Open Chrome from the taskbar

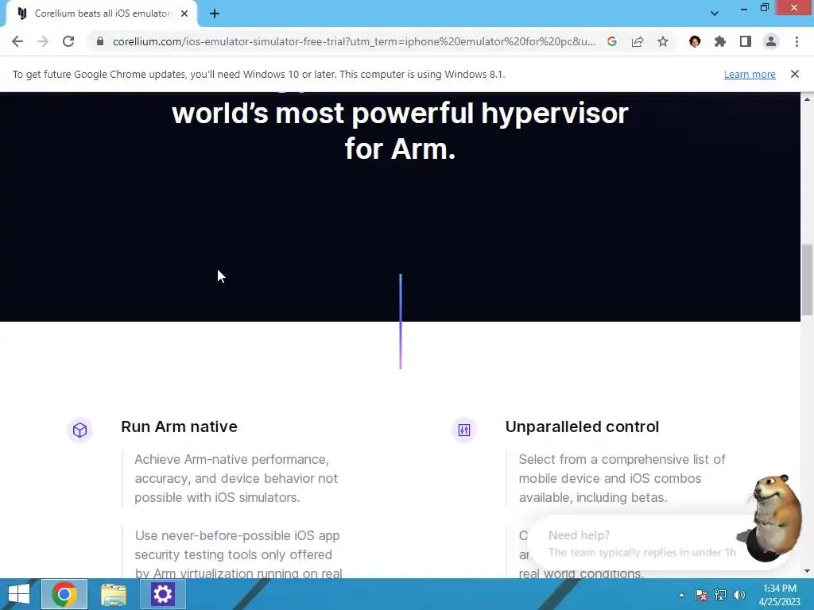[x=64, y=594]
